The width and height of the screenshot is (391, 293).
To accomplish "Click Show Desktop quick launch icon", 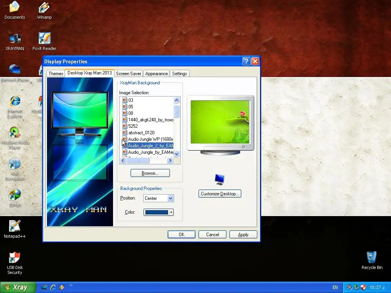I will (x=44, y=287).
